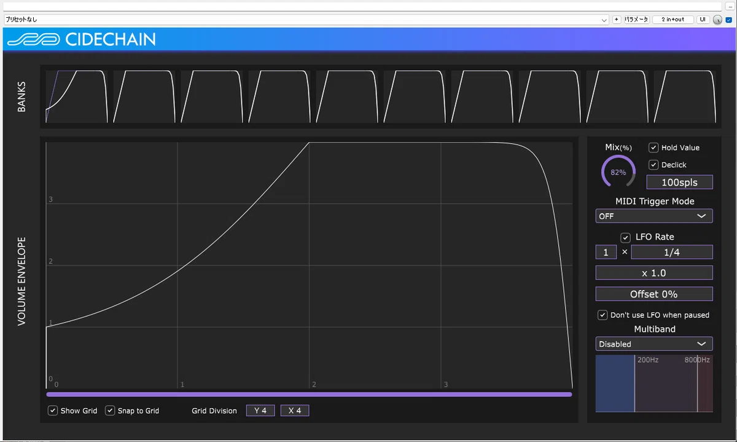This screenshot has height=442, width=737.
Task: Open the MIDI Trigger Mode dropdown
Action: click(654, 216)
